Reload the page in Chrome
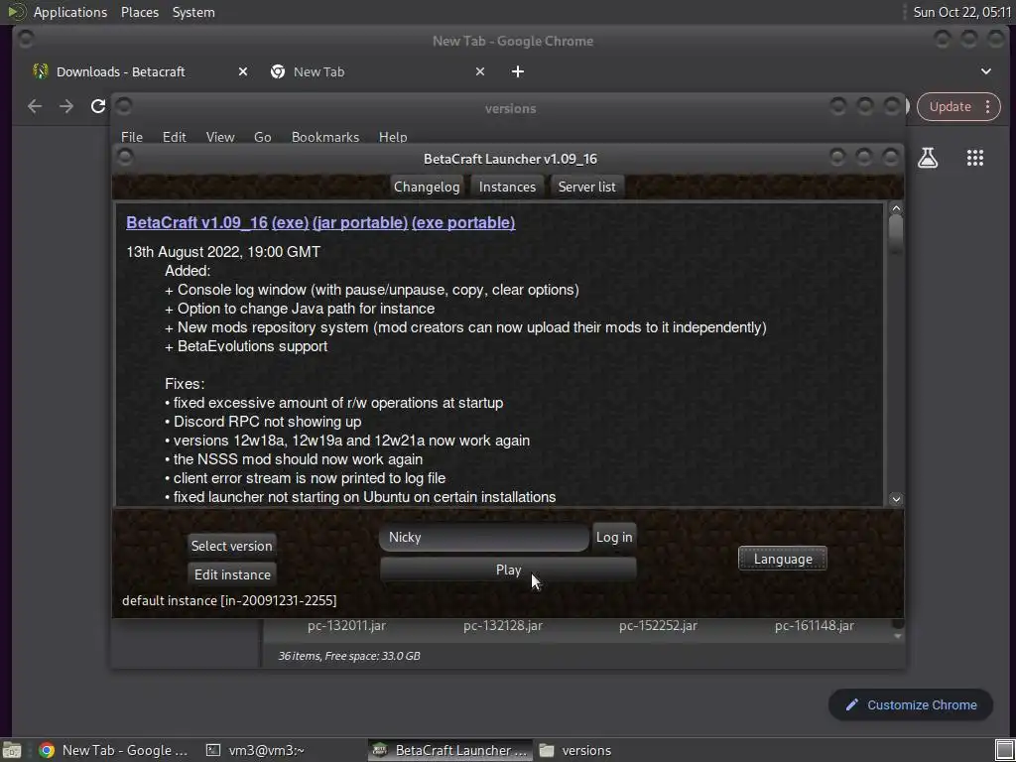Viewport: 1016px width, 762px height. tap(98, 106)
